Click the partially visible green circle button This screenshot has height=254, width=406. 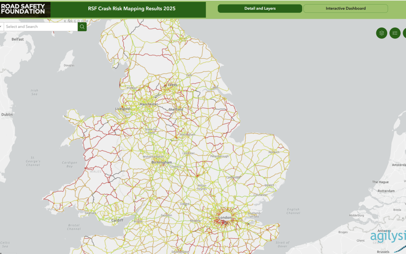[404, 33]
